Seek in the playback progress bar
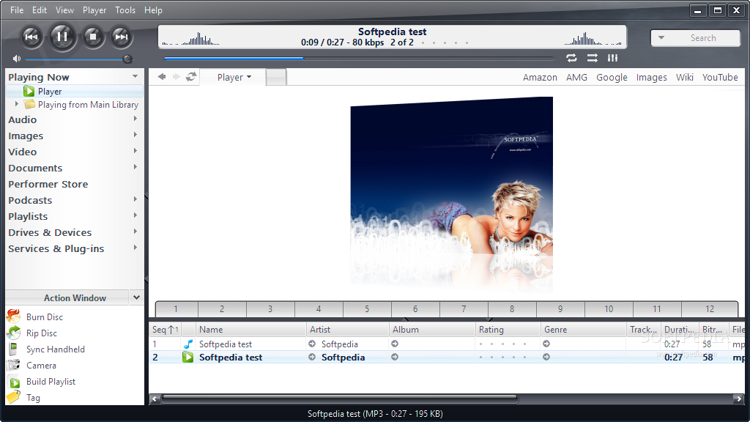750x422 pixels. 358,59
